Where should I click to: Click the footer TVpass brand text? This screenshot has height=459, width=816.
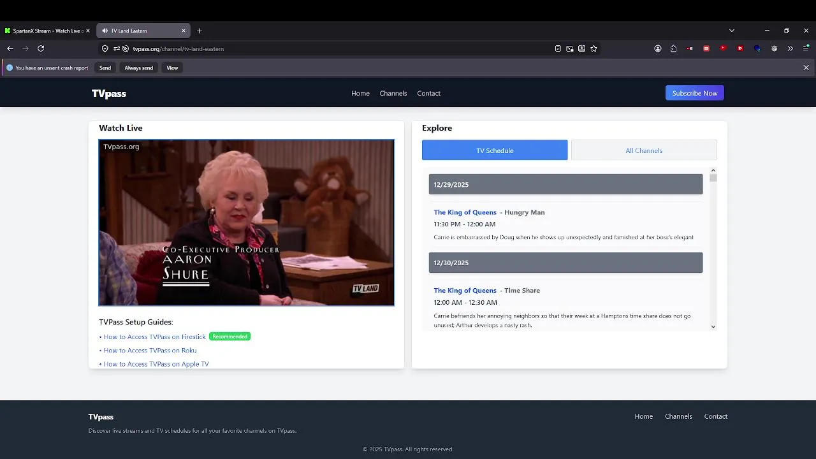[101, 417]
